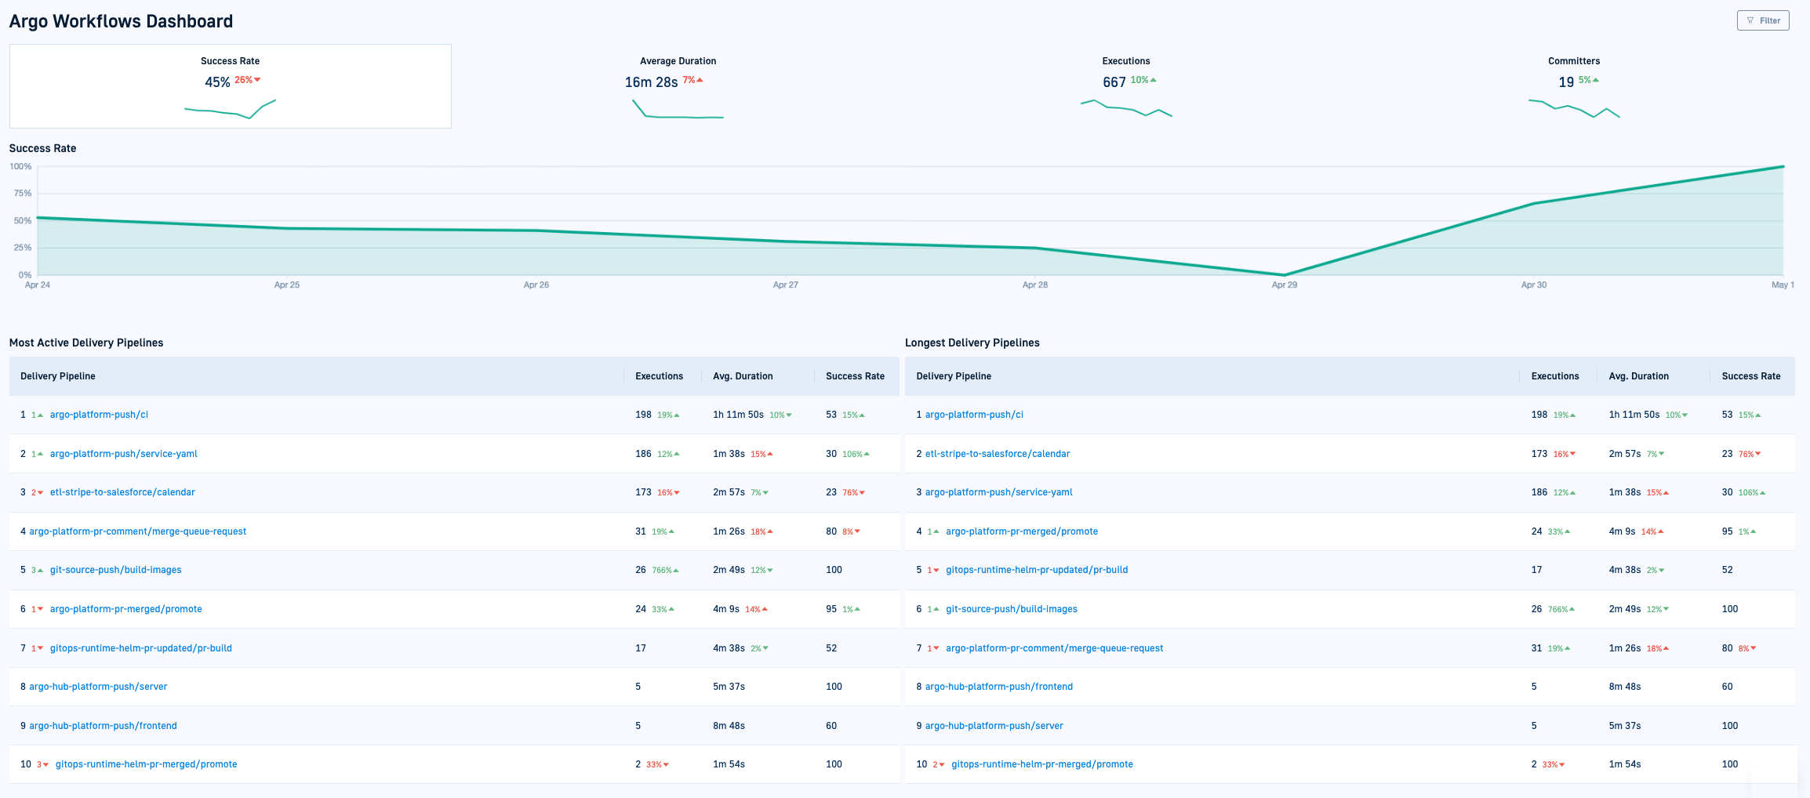1810x798 pixels.
Task: Open the Committers sparkline chart
Action: tap(1573, 109)
